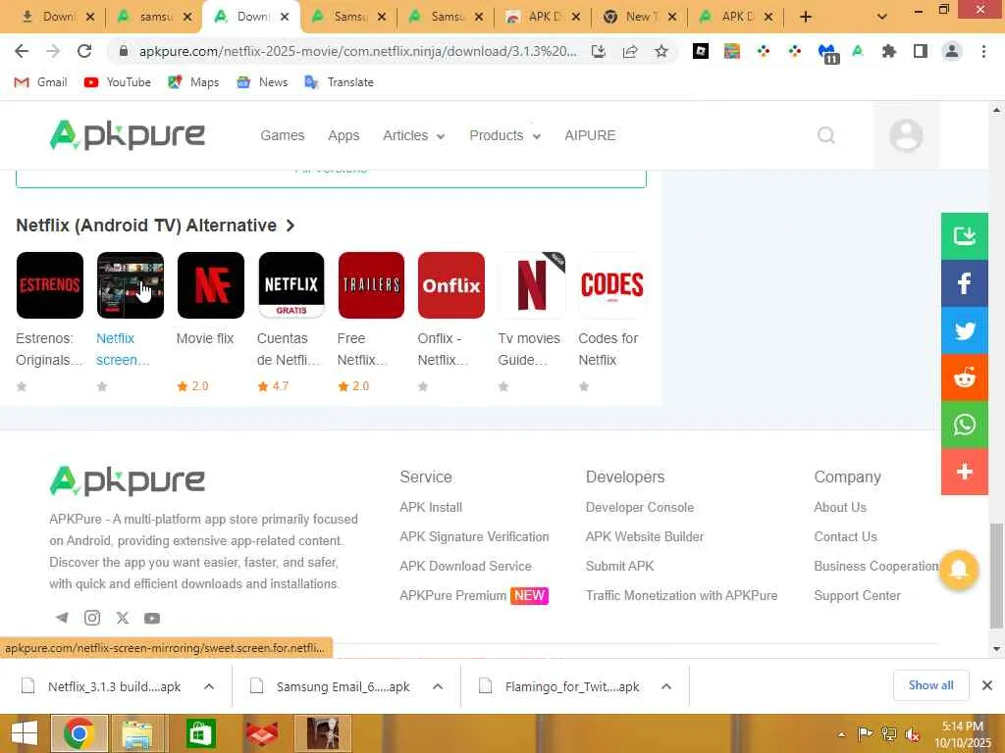This screenshot has width=1005, height=753.
Task: Open Translate bookmark
Action: 339,82
